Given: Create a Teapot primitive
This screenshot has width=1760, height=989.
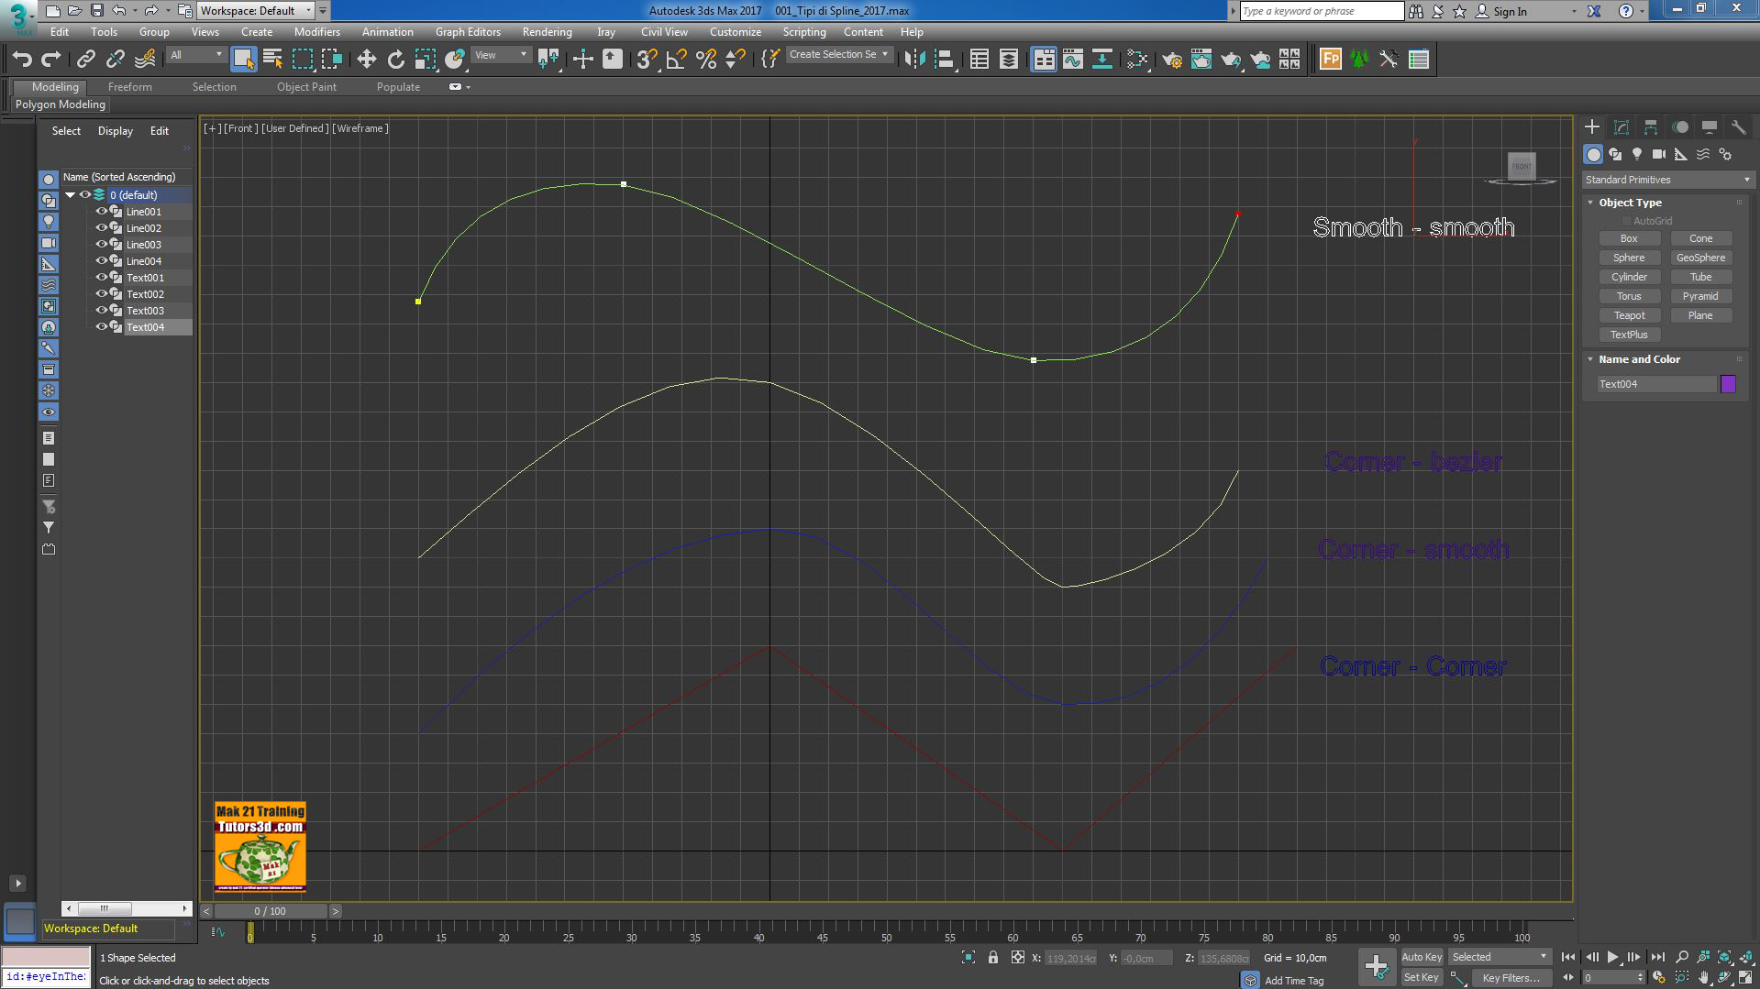Looking at the screenshot, I should point(1629,314).
